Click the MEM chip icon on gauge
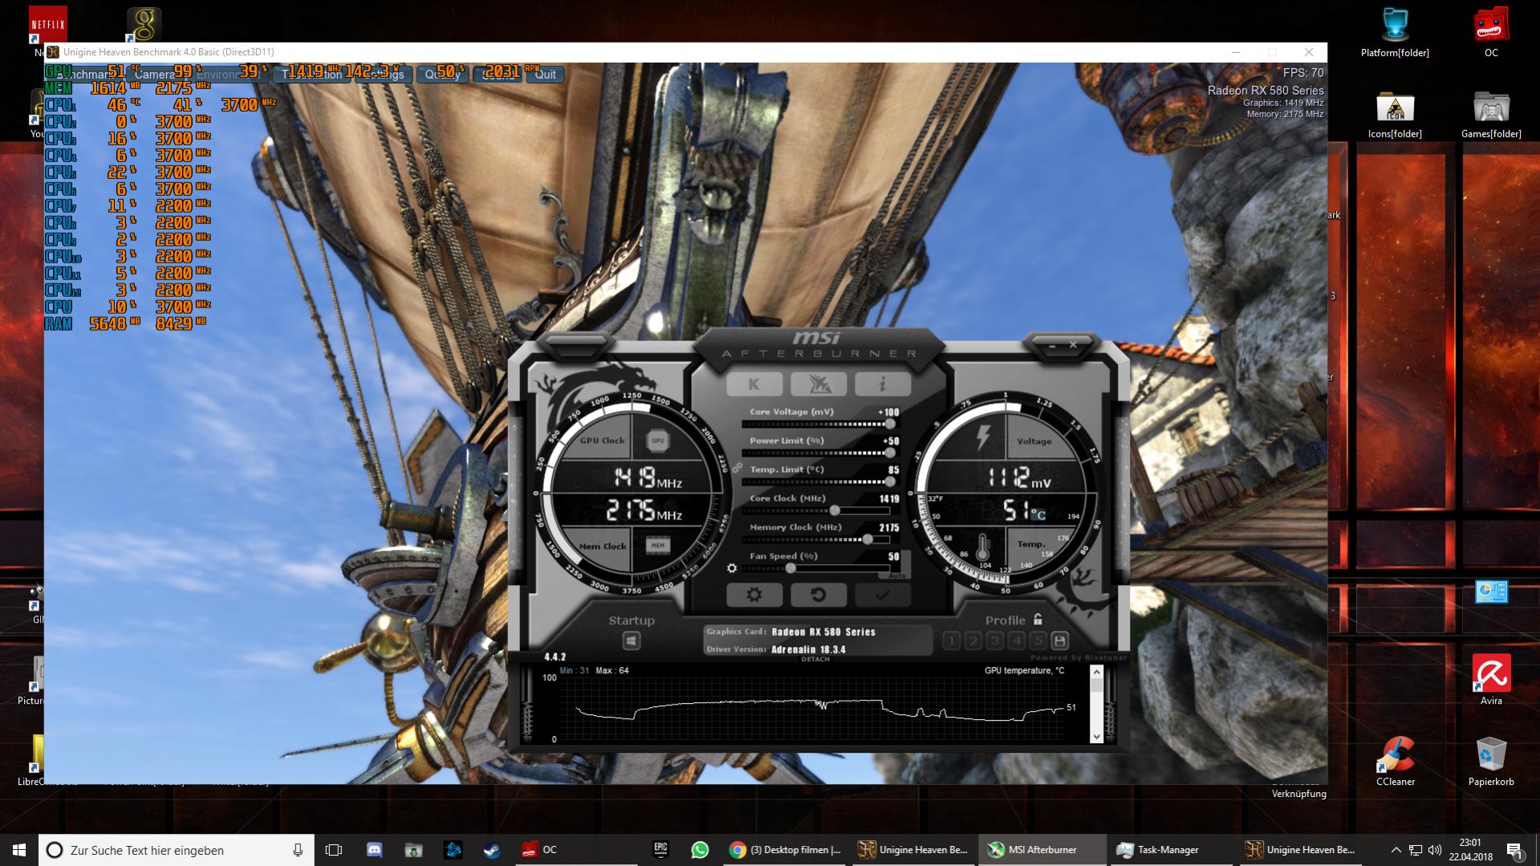The width and height of the screenshot is (1540, 866). pyautogui.click(x=658, y=546)
